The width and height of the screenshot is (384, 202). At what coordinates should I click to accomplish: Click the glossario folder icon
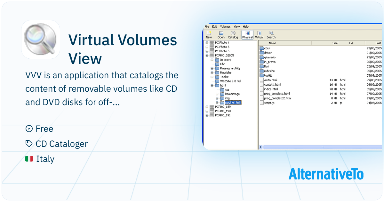click(261, 57)
